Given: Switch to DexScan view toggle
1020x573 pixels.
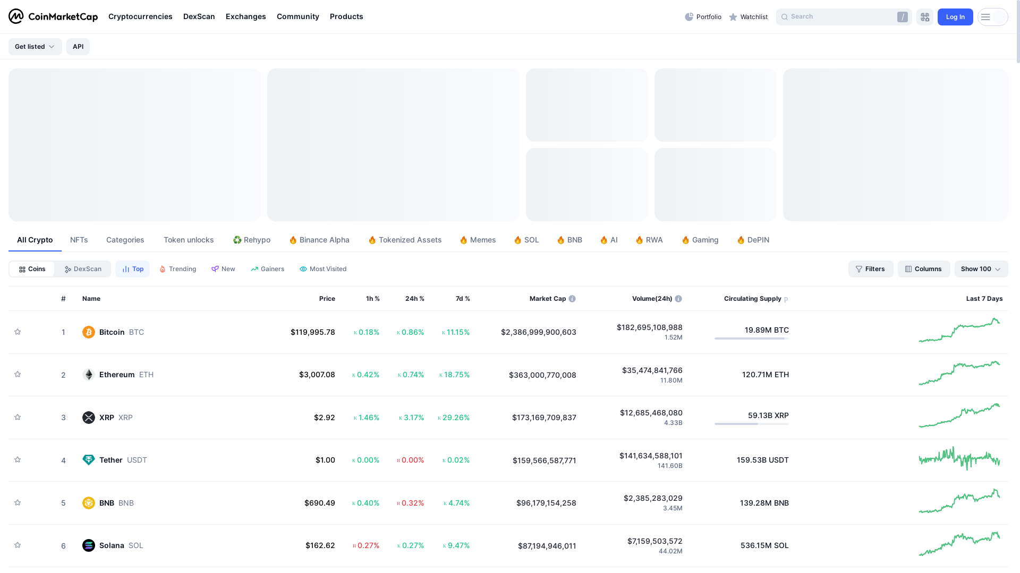Looking at the screenshot, I should coord(83,269).
